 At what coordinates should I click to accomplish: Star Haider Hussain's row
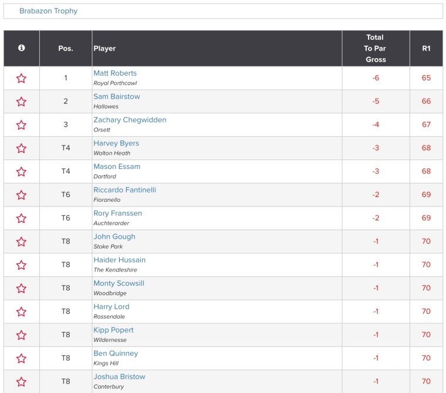pos(22,265)
